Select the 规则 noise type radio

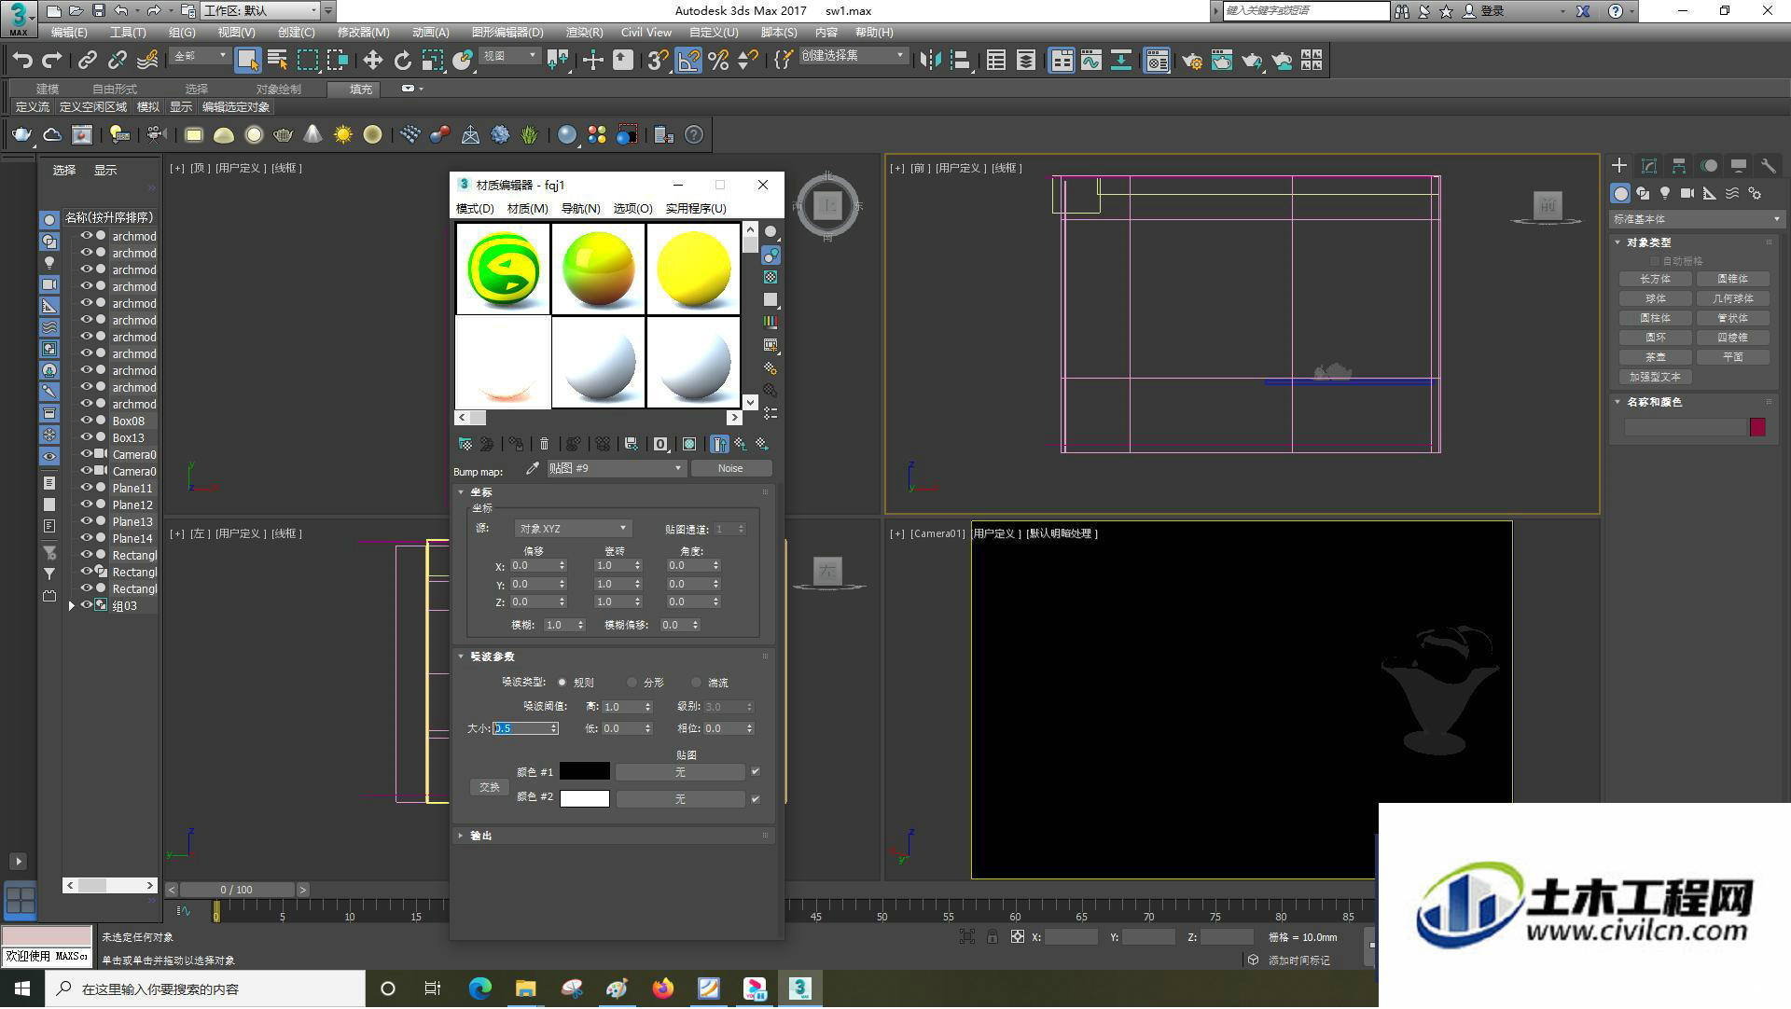562,683
